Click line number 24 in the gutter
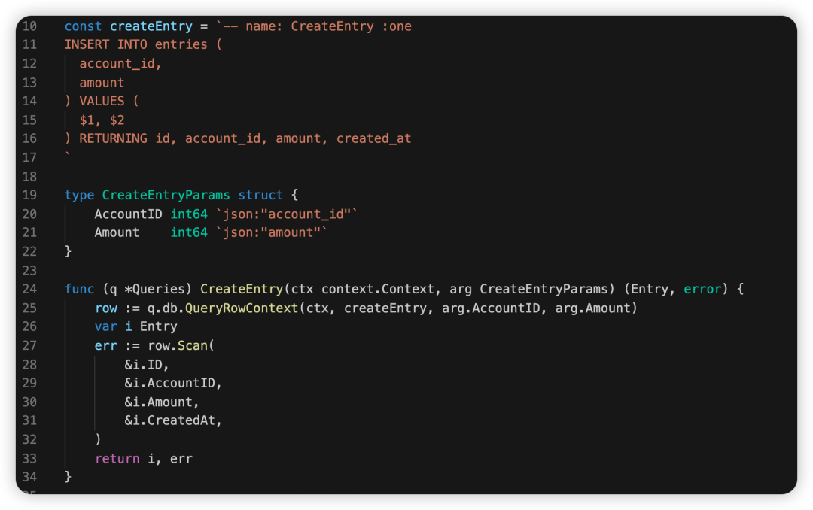The image size is (813, 510). [x=29, y=289]
